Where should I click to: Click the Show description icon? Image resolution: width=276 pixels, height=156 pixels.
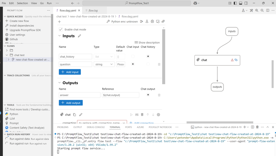click(x=136, y=43)
